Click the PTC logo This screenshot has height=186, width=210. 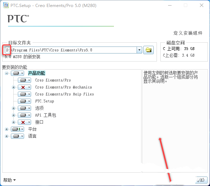(x=18, y=19)
